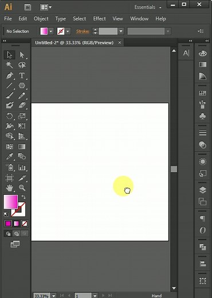Select the Mesh tool

(x=9, y=147)
